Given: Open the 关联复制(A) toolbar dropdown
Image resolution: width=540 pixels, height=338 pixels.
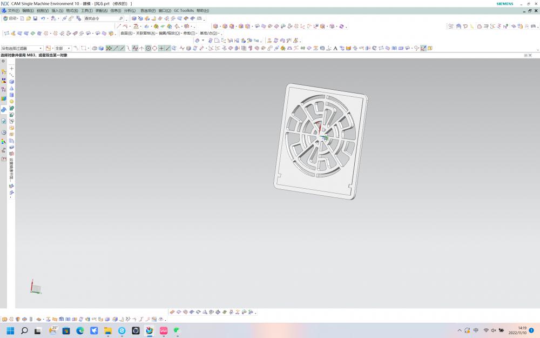Looking at the screenshot, I should tap(146, 33).
